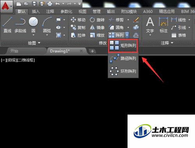
Task: Insert a Table (表格)
Action: 179,35
